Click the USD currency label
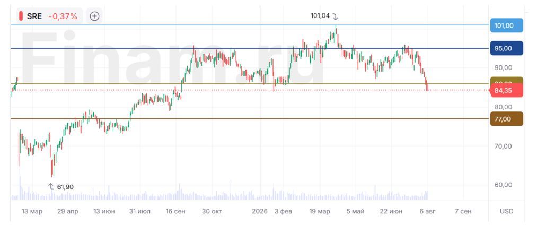Viewport: 537px width, 225px height. 507,211
